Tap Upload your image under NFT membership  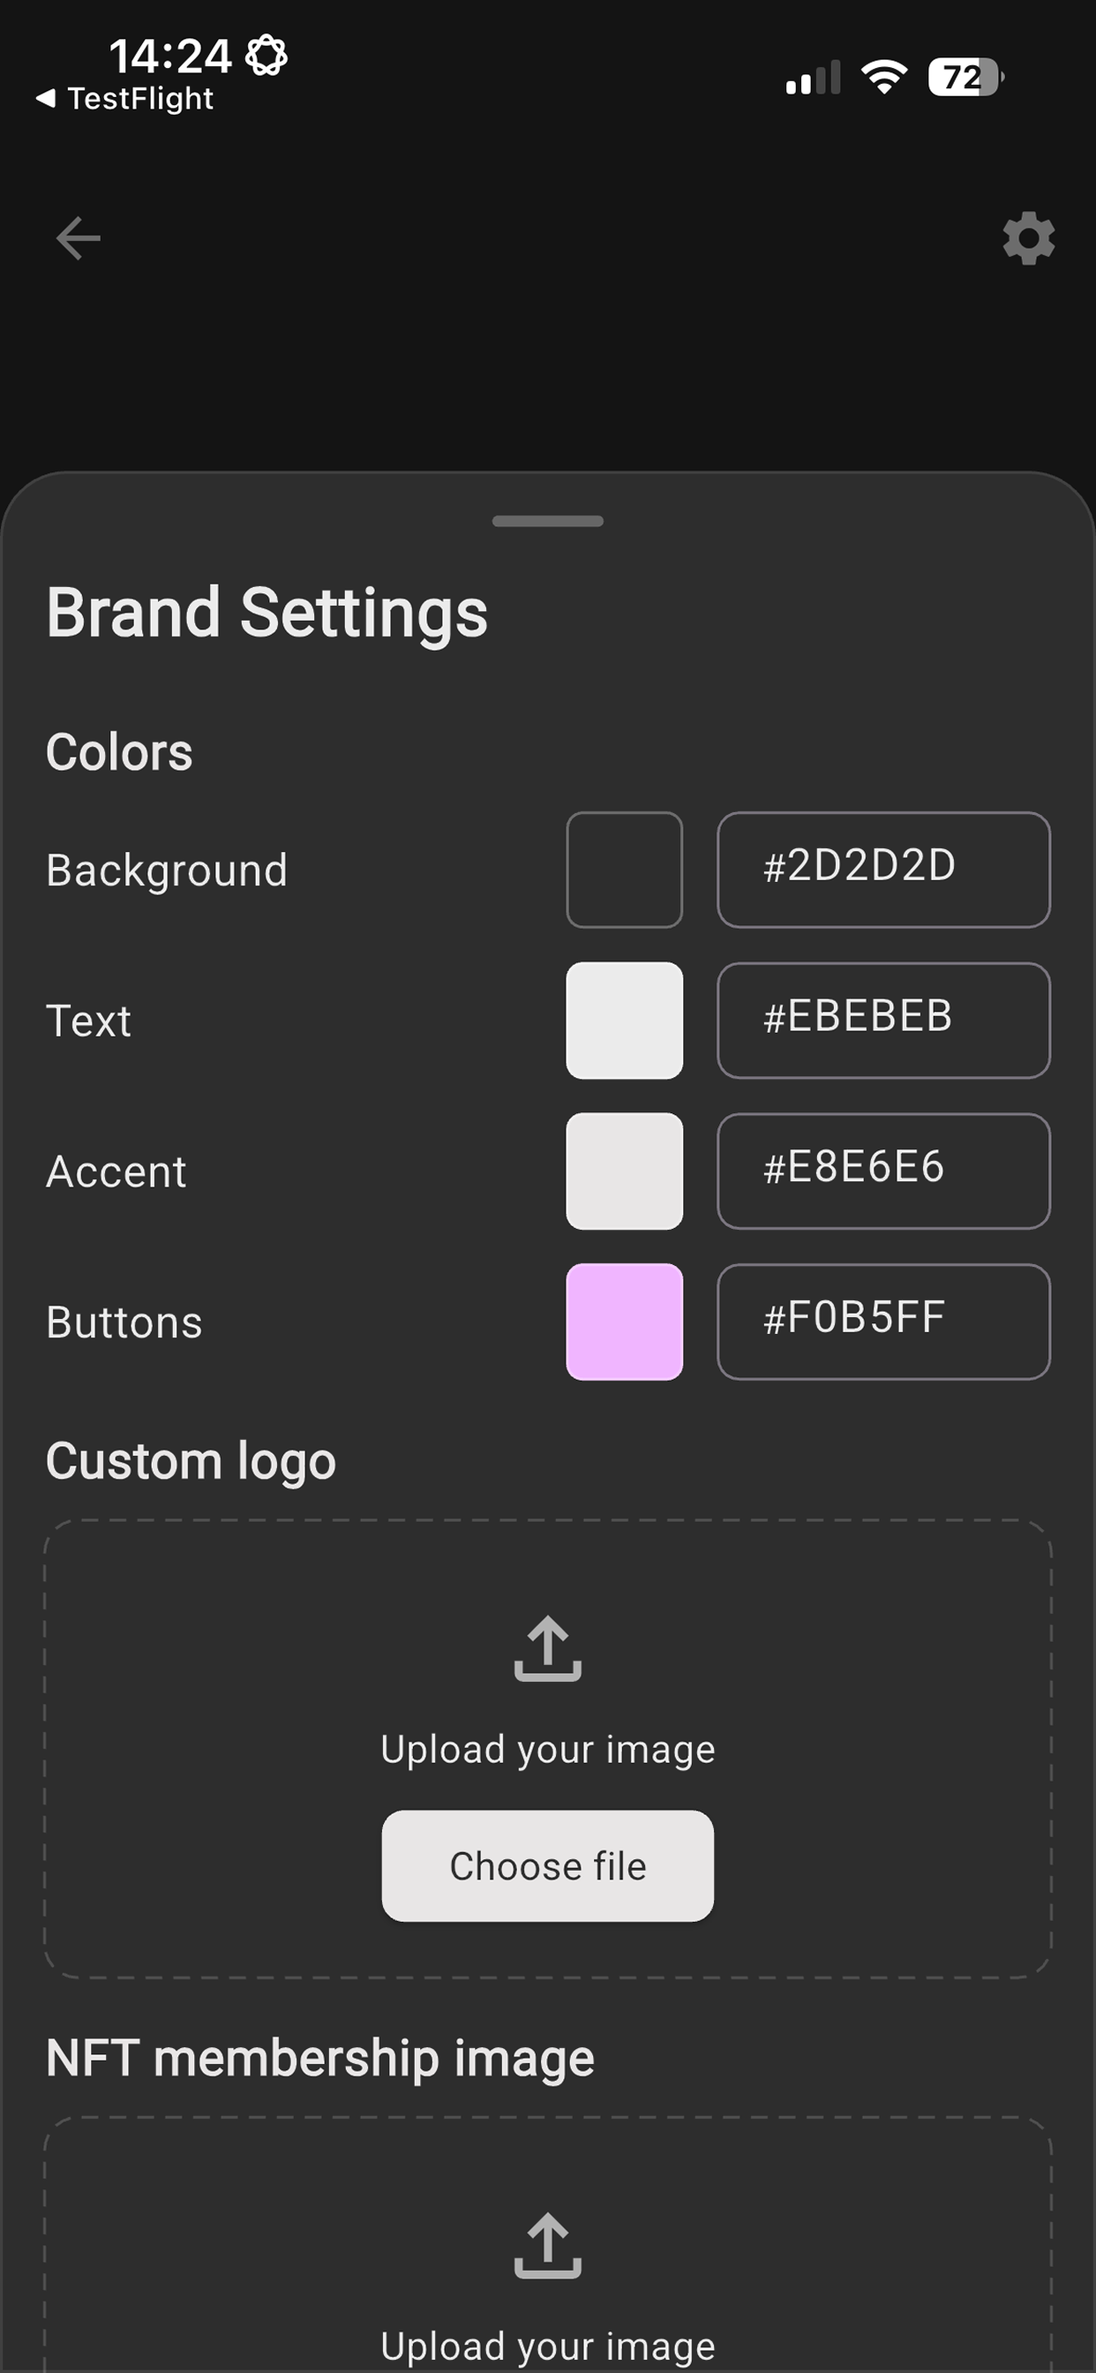click(x=548, y=2347)
